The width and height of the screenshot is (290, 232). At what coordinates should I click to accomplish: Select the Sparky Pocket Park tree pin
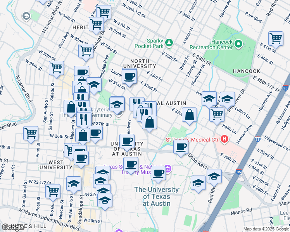(169, 43)
